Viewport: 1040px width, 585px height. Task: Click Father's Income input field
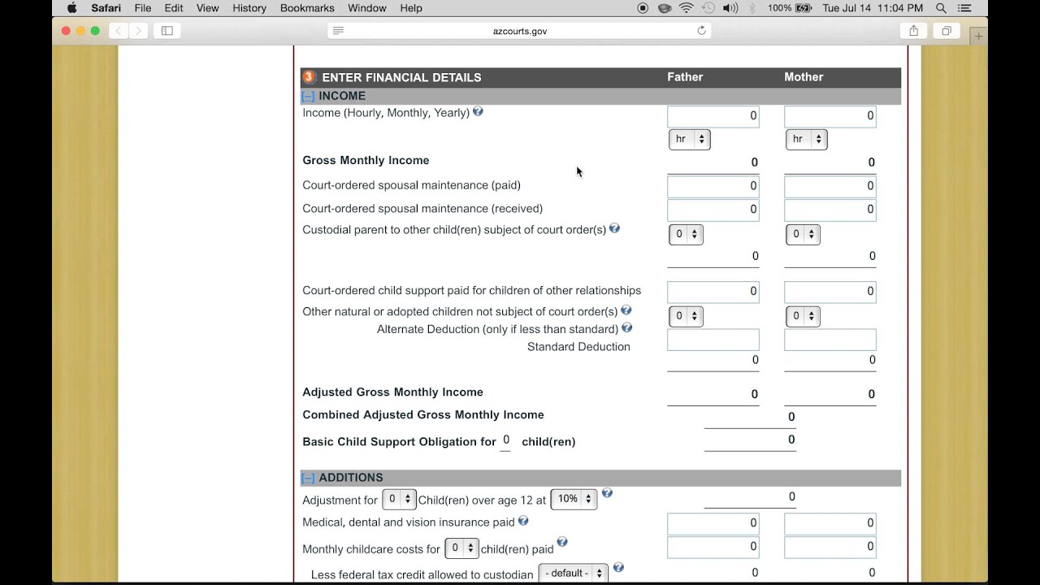(713, 116)
